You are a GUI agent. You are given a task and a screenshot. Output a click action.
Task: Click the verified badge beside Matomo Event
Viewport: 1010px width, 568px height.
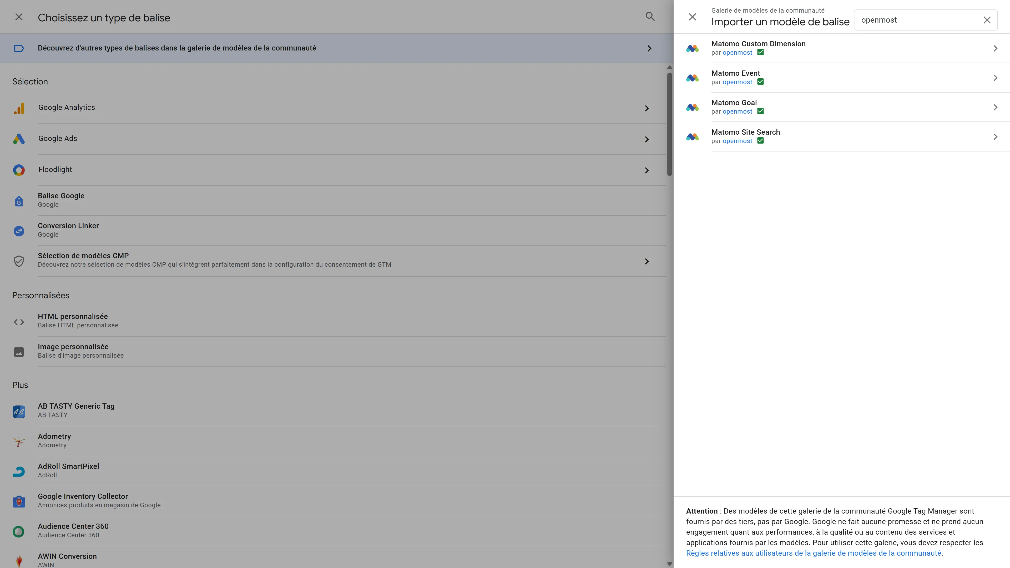coord(761,82)
